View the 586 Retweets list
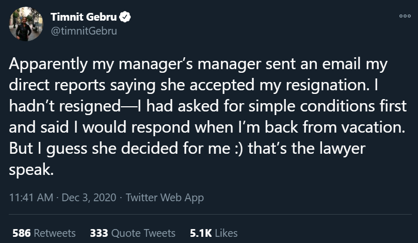The image size is (418, 243). tap(43, 233)
